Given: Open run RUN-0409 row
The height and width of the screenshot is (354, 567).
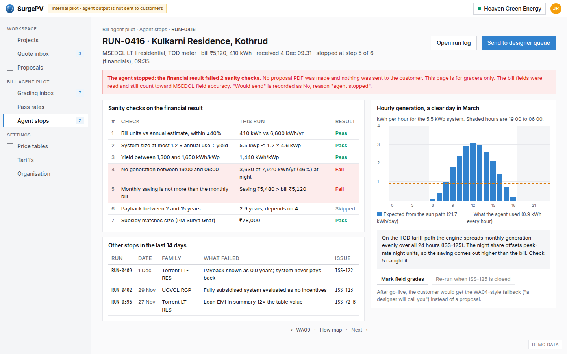Looking at the screenshot, I should [233, 274].
